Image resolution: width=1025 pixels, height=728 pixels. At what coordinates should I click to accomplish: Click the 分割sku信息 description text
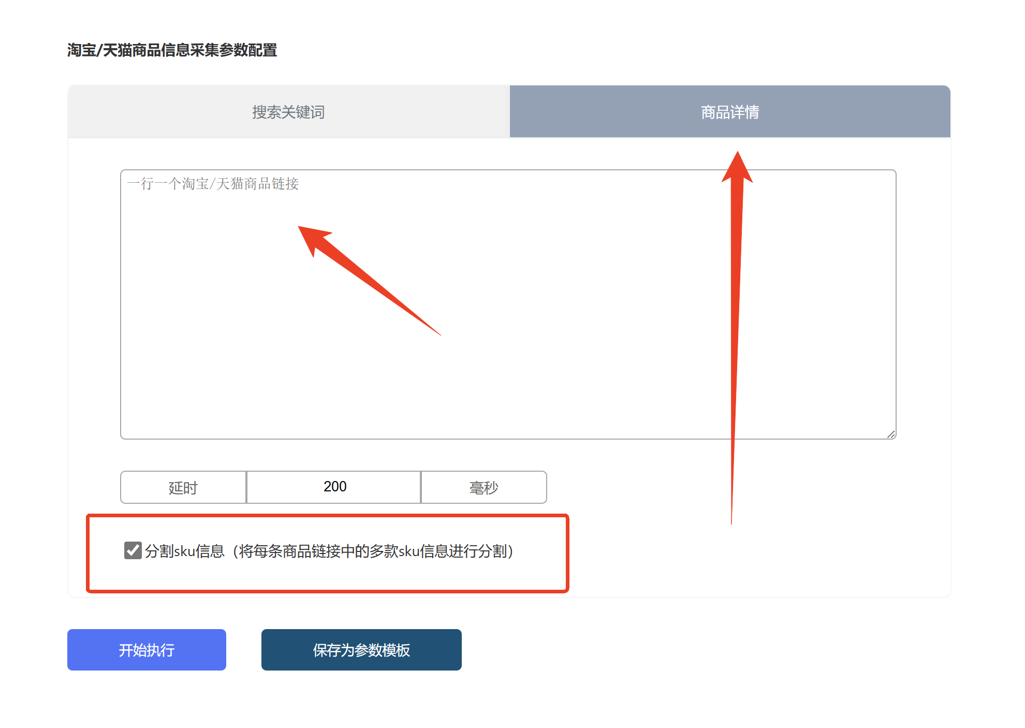(329, 551)
